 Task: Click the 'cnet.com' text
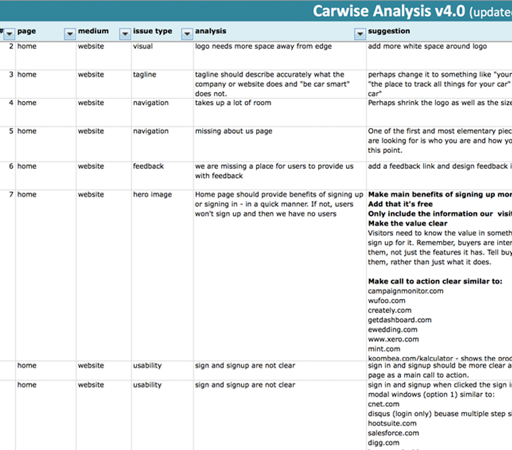pyautogui.click(x=384, y=404)
